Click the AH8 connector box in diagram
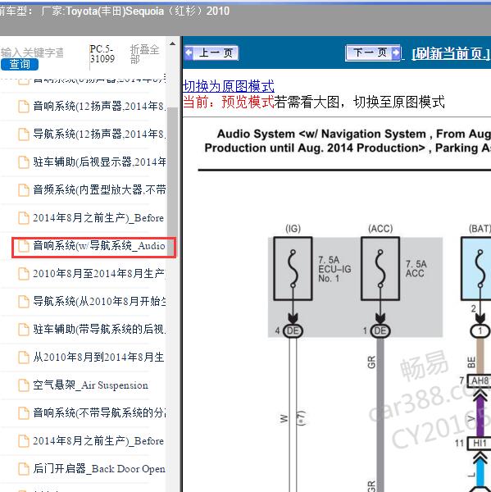Image resolution: width=491 pixels, height=492 pixels. (x=480, y=380)
